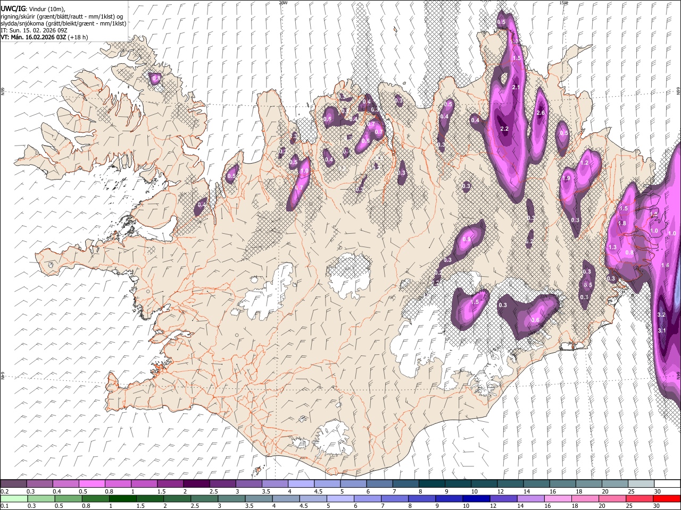Click the dark mauve 0.2–0.3 snow legend swatch
681x510 pixels.
[13, 484]
